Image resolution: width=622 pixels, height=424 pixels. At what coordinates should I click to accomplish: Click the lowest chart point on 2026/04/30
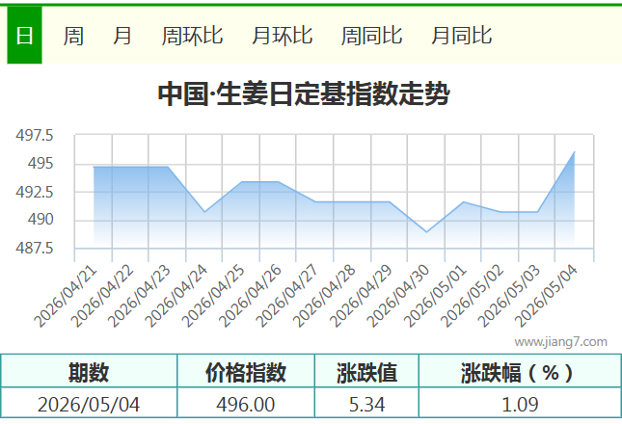click(x=426, y=232)
